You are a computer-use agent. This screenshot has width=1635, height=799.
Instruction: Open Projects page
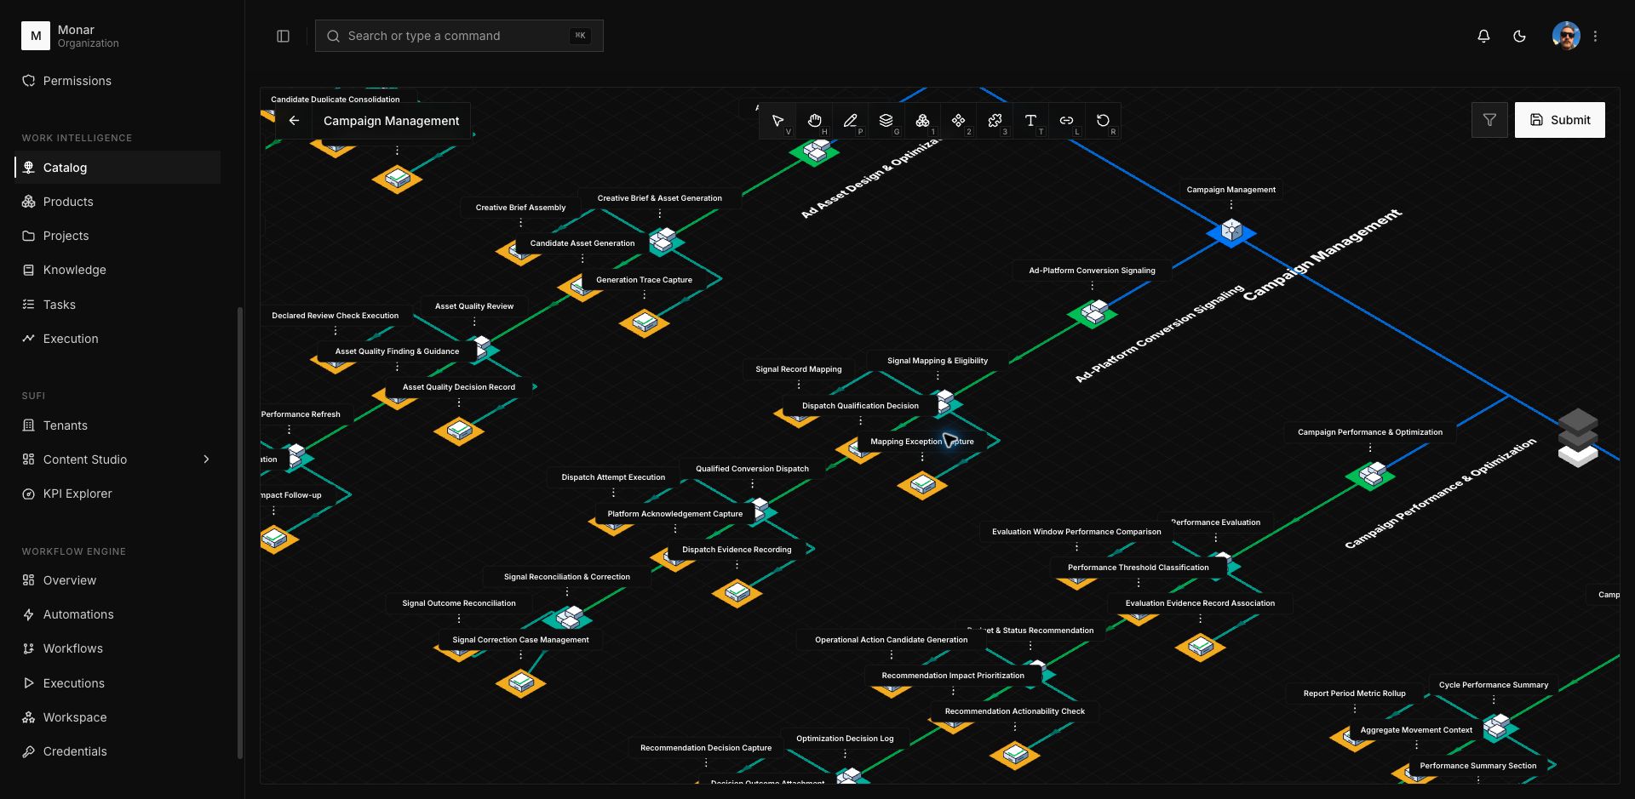click(x=118, y=236)
